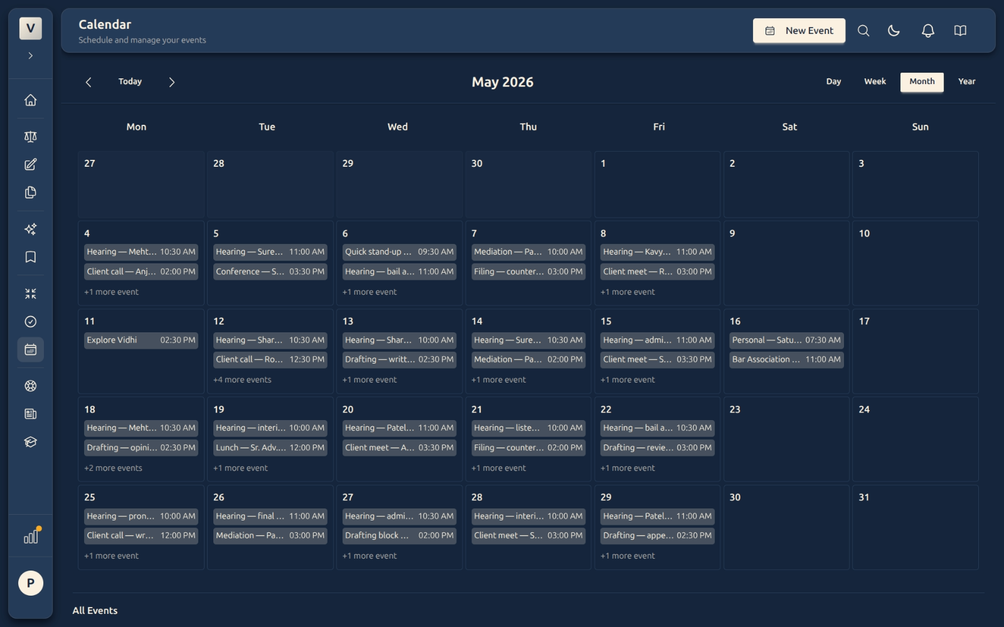The height and width of the screenshot is (627, 1004).
Task: Open Conference — S… event at 03:30 PM
Action: (270, 271)
